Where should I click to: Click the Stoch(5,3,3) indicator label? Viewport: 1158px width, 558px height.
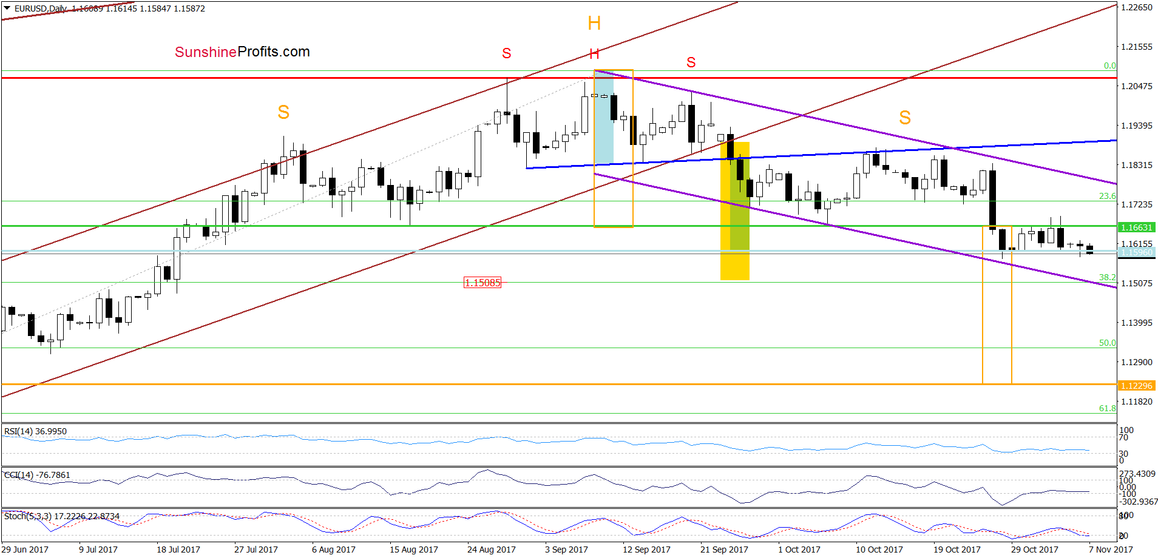pyautogui.click(x=62, y=516)
